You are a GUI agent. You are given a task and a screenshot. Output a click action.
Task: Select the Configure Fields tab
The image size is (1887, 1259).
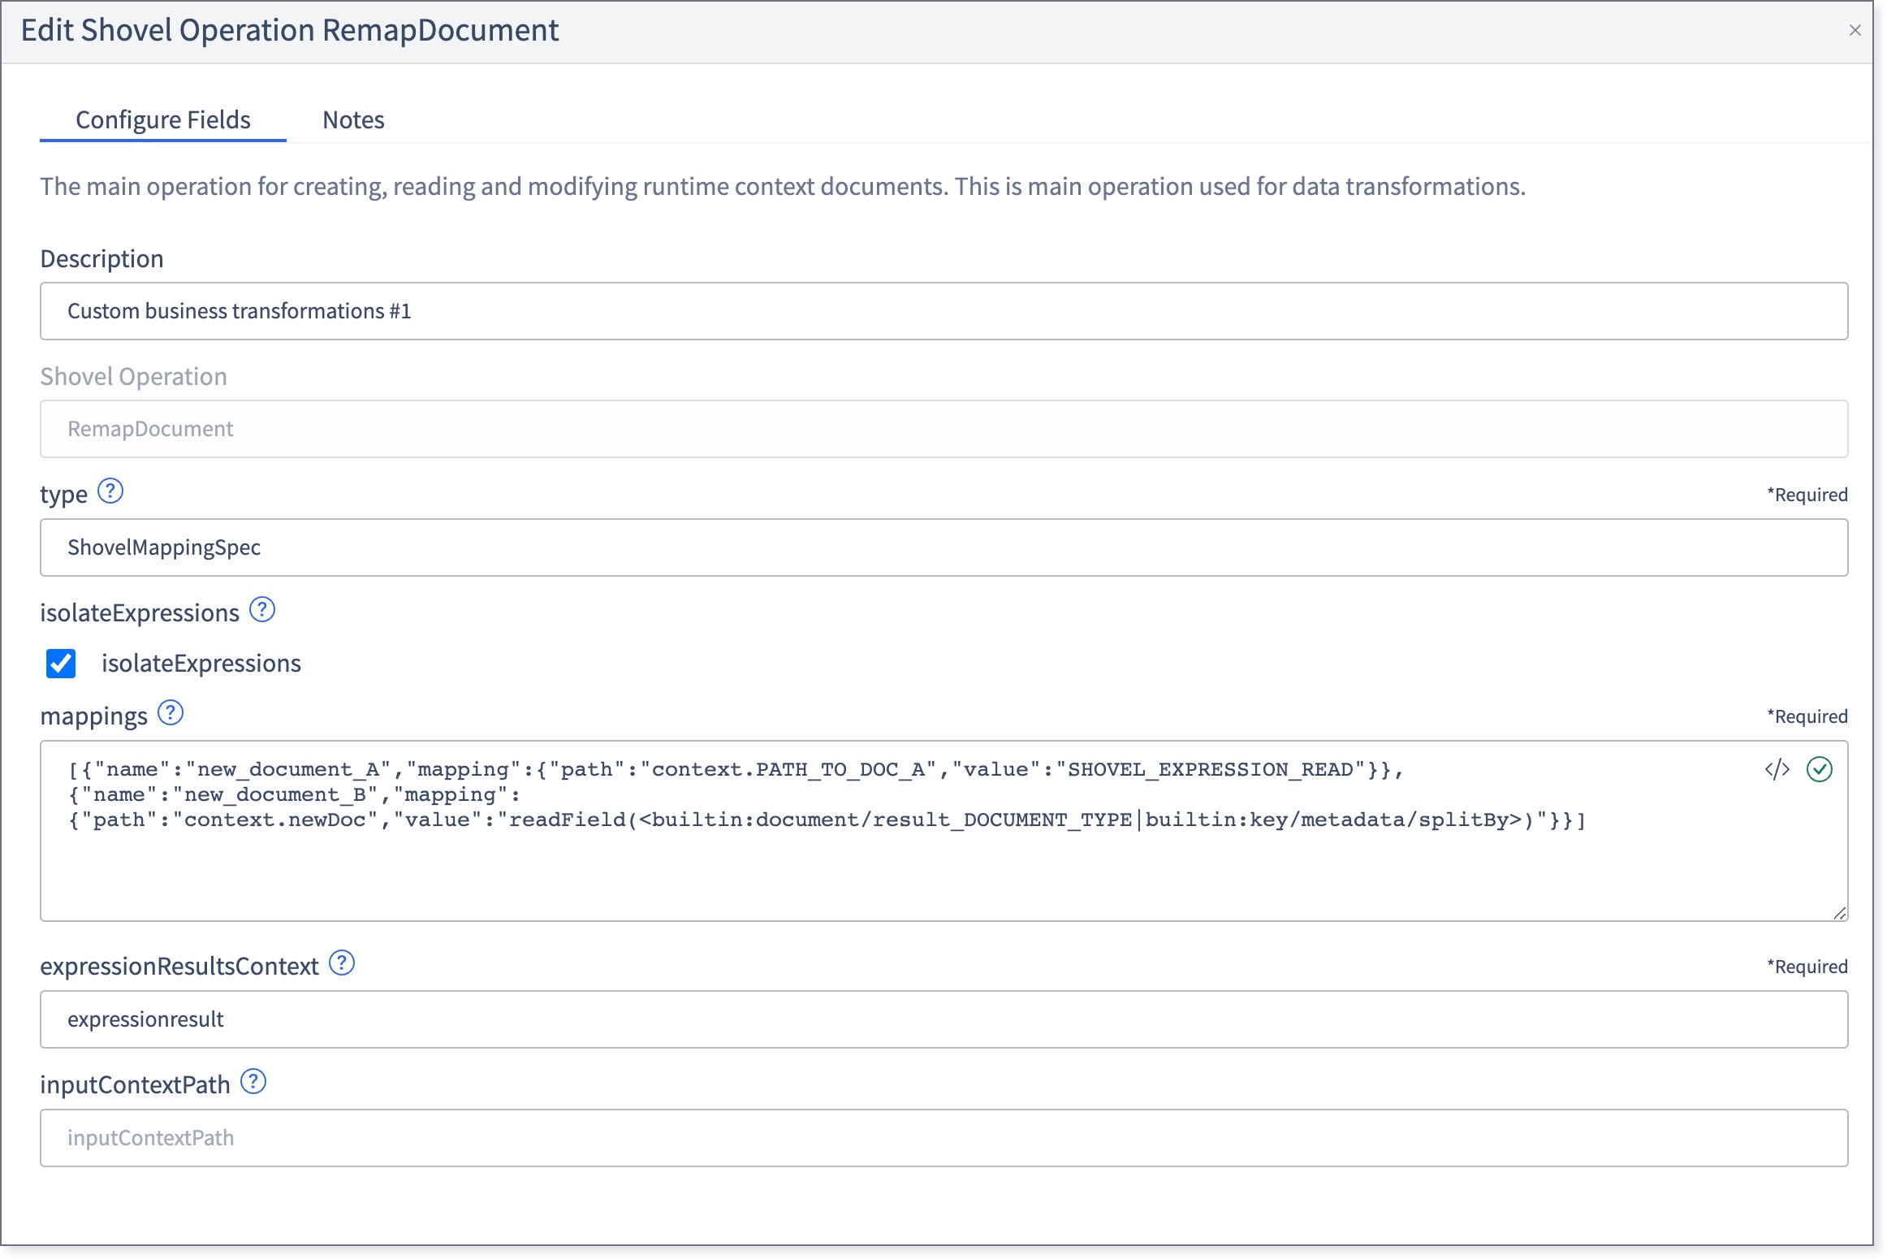[163, 119]
